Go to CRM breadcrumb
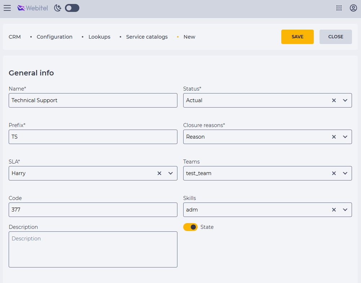 click(15, 37)
